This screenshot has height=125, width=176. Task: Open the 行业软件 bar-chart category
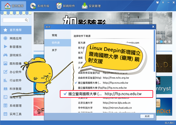[x=16, y=80]
